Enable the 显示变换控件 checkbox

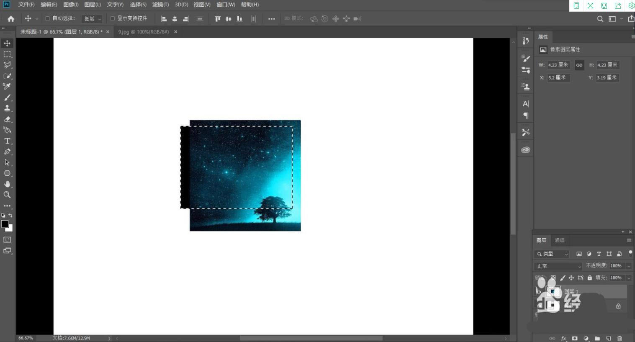click(x=112, y=18)
